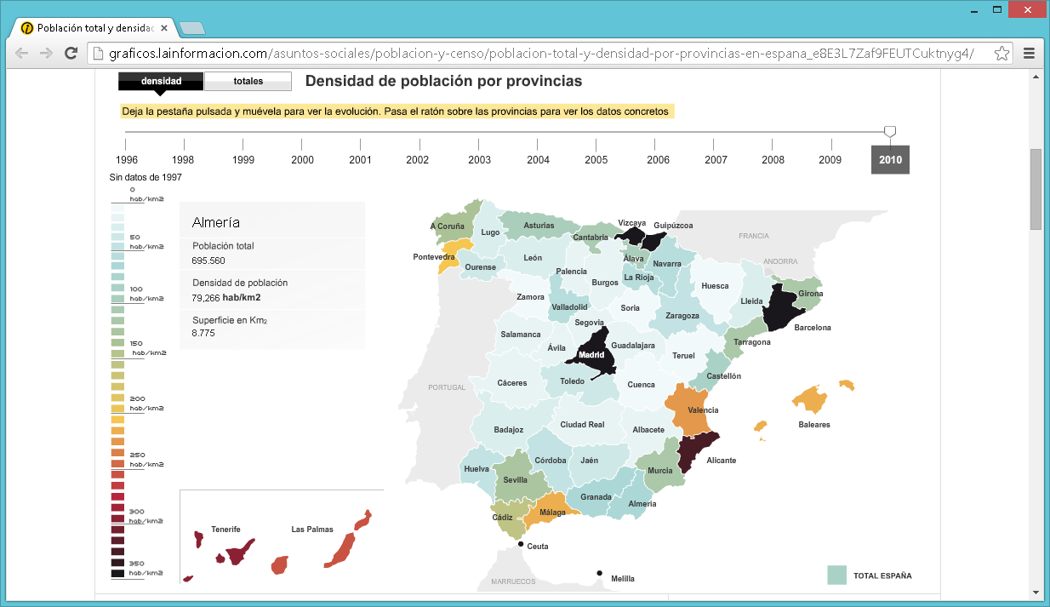Click the highlighted 2010 year marker
The height and width of the screenshot is (607, 1050).
coord(890,159)
